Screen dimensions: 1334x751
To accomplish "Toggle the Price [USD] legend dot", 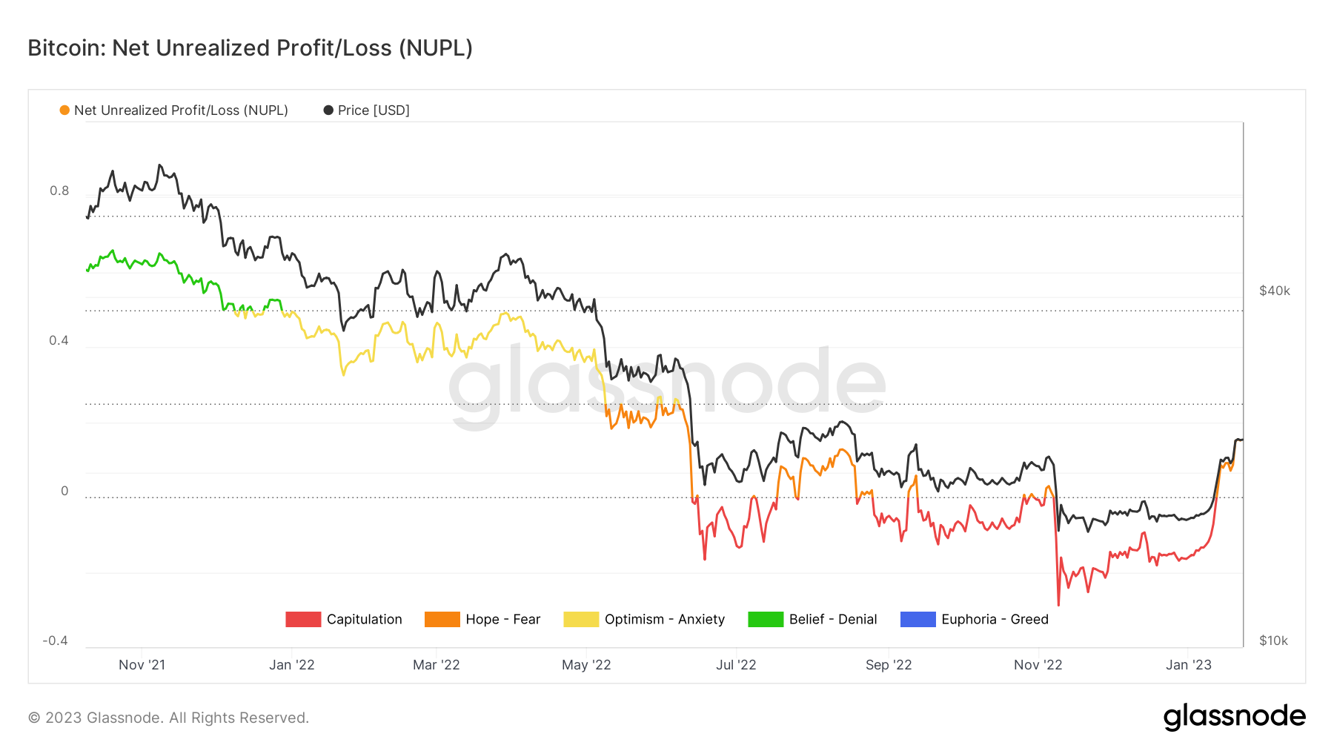I will click(x=328, y=110).
